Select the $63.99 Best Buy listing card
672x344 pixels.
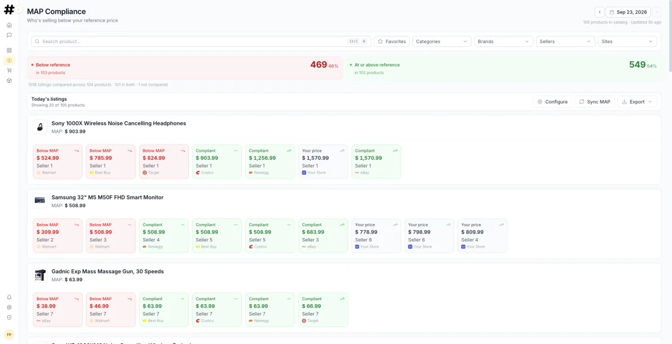coord(164,310)
